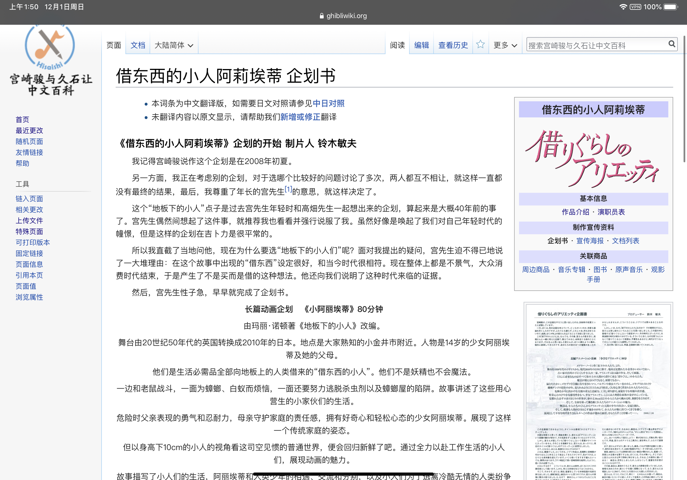Go to 随机页面
Screen dimensions: 687x480
pos(29,142)
